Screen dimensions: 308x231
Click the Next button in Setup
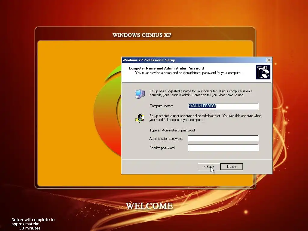click(232, 167)
